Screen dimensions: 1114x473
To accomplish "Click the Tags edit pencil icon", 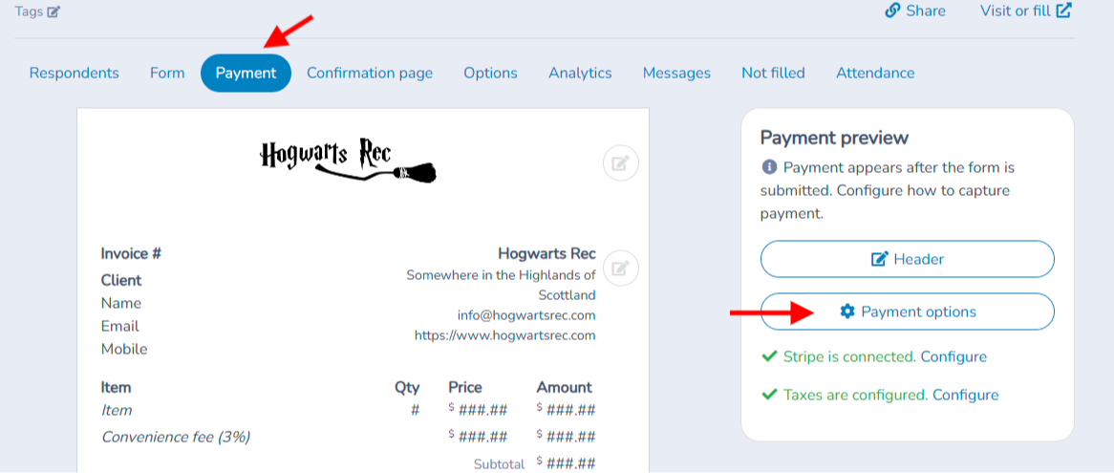I will pyautogui.click(x=54, y=11).
